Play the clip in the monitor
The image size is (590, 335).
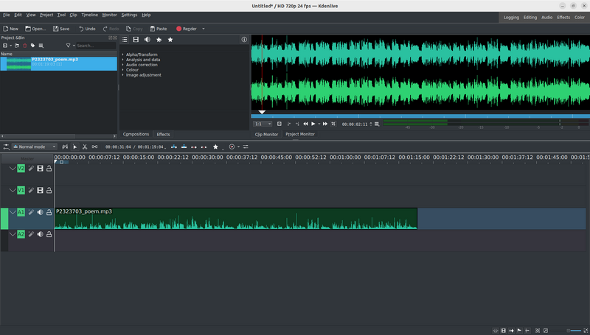313,124
